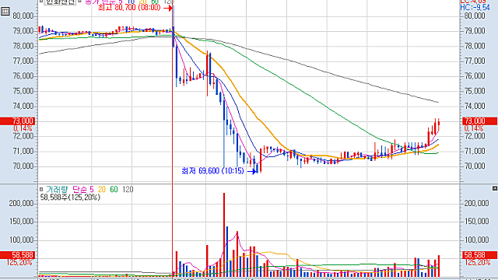Select the 거래량 volume indicator label
This screenshot has width=498, height=280.
coord(57,190)
